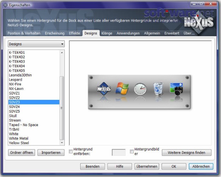Open the Klänge tab
The image size is (221, 177).
tap(107, 33)
